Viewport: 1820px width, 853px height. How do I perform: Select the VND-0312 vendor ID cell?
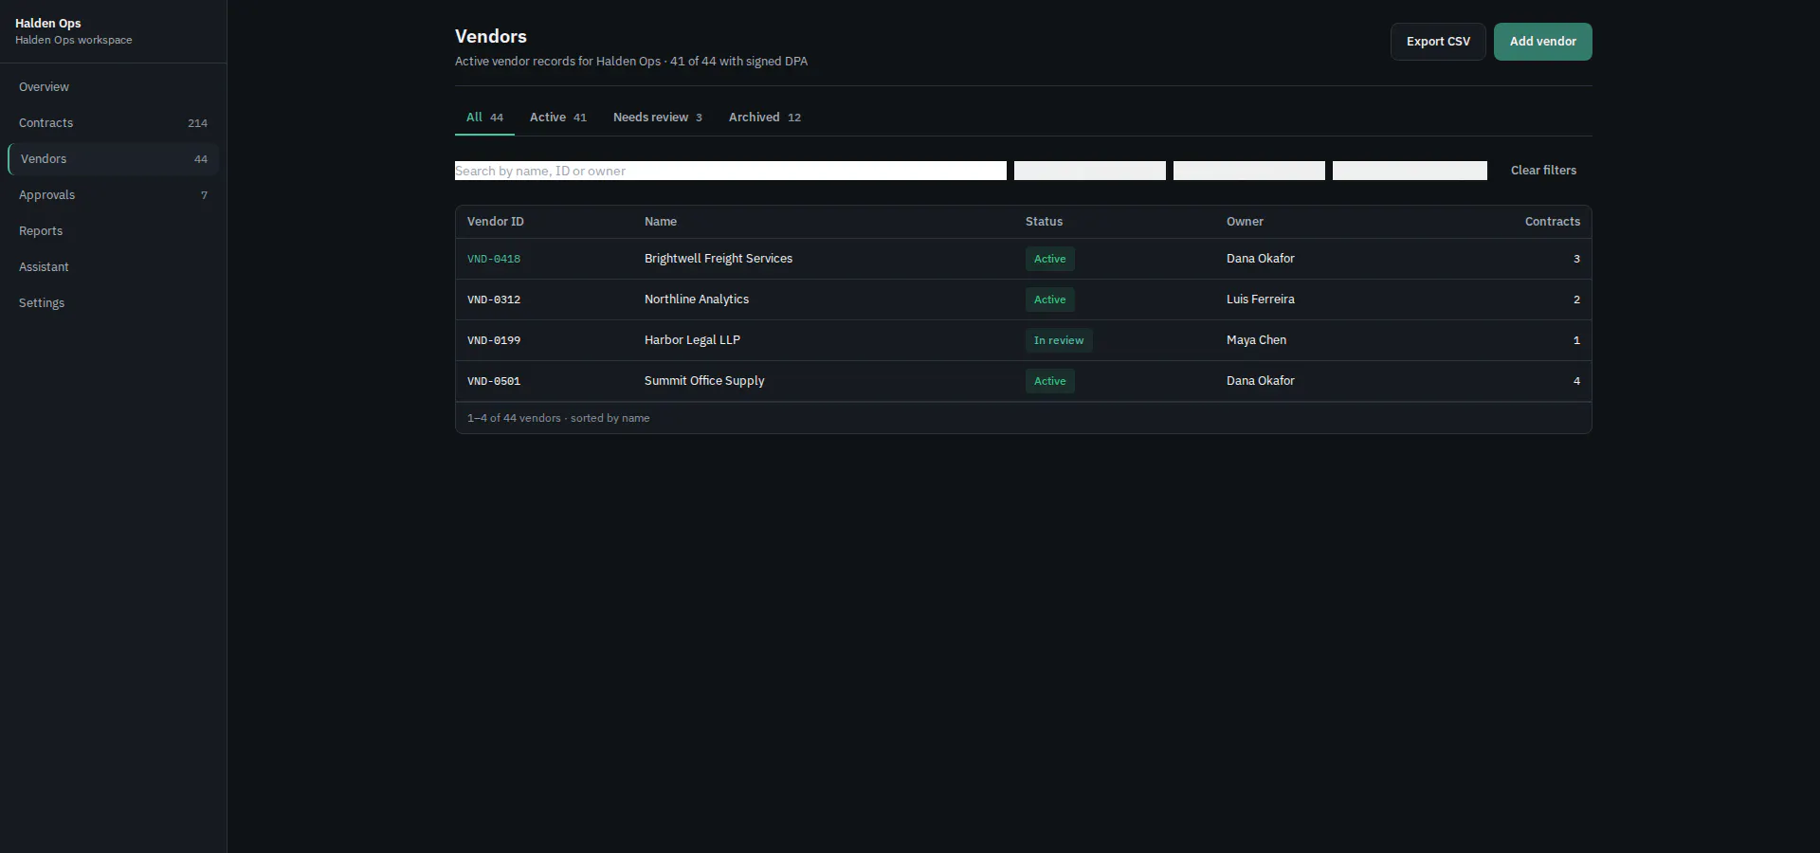494,299
